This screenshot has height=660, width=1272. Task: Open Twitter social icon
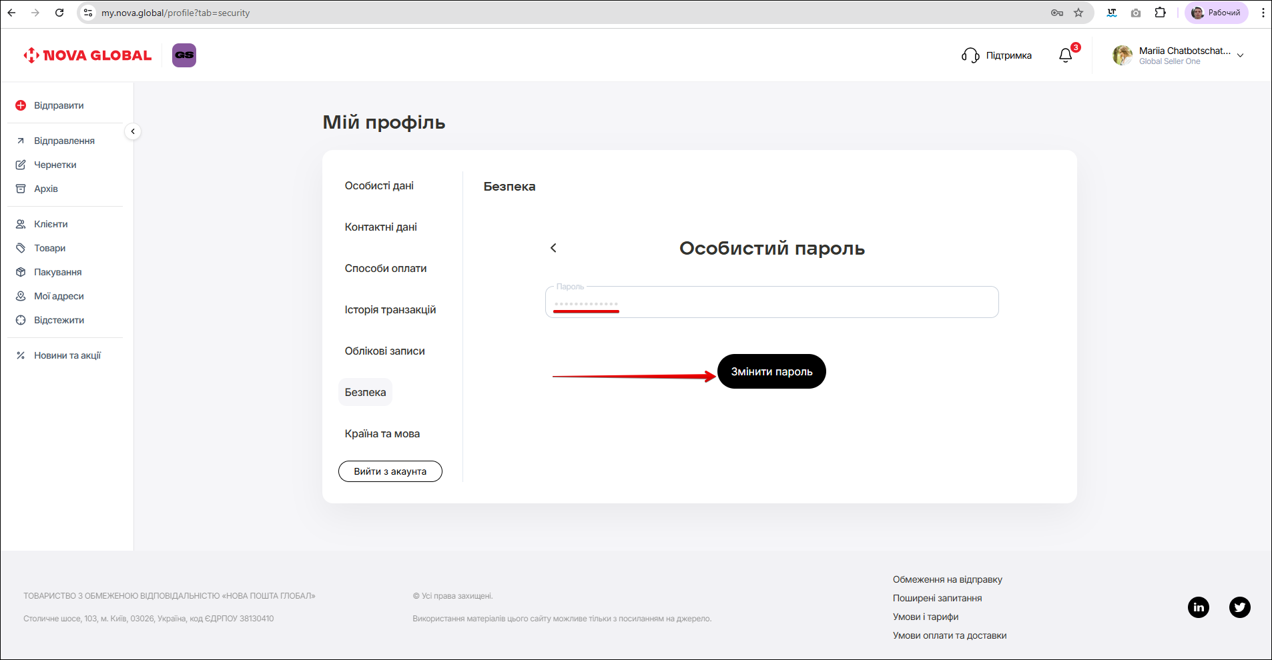coord(1240,607)
